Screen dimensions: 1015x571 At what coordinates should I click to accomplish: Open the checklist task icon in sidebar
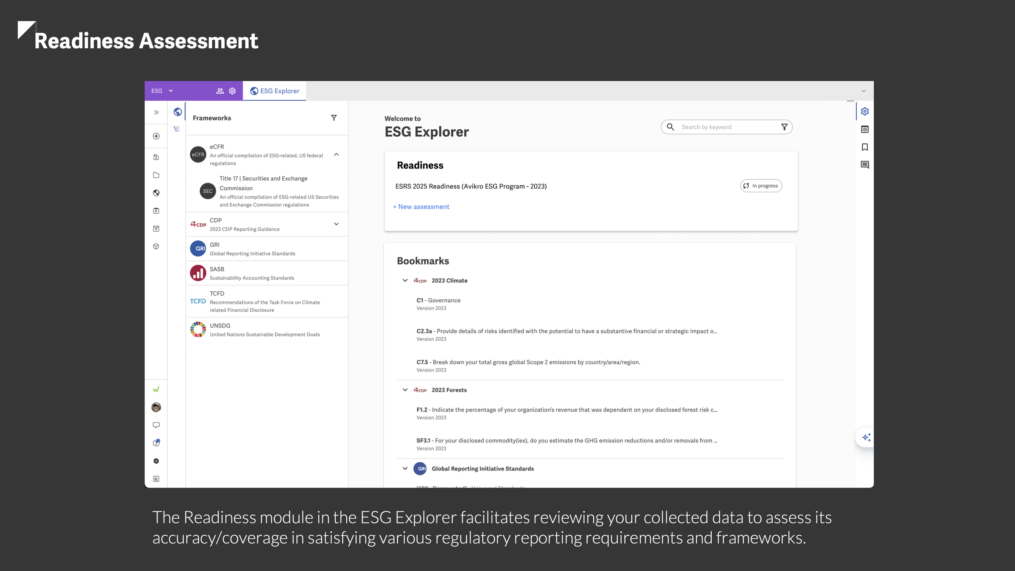pos(156,228)
